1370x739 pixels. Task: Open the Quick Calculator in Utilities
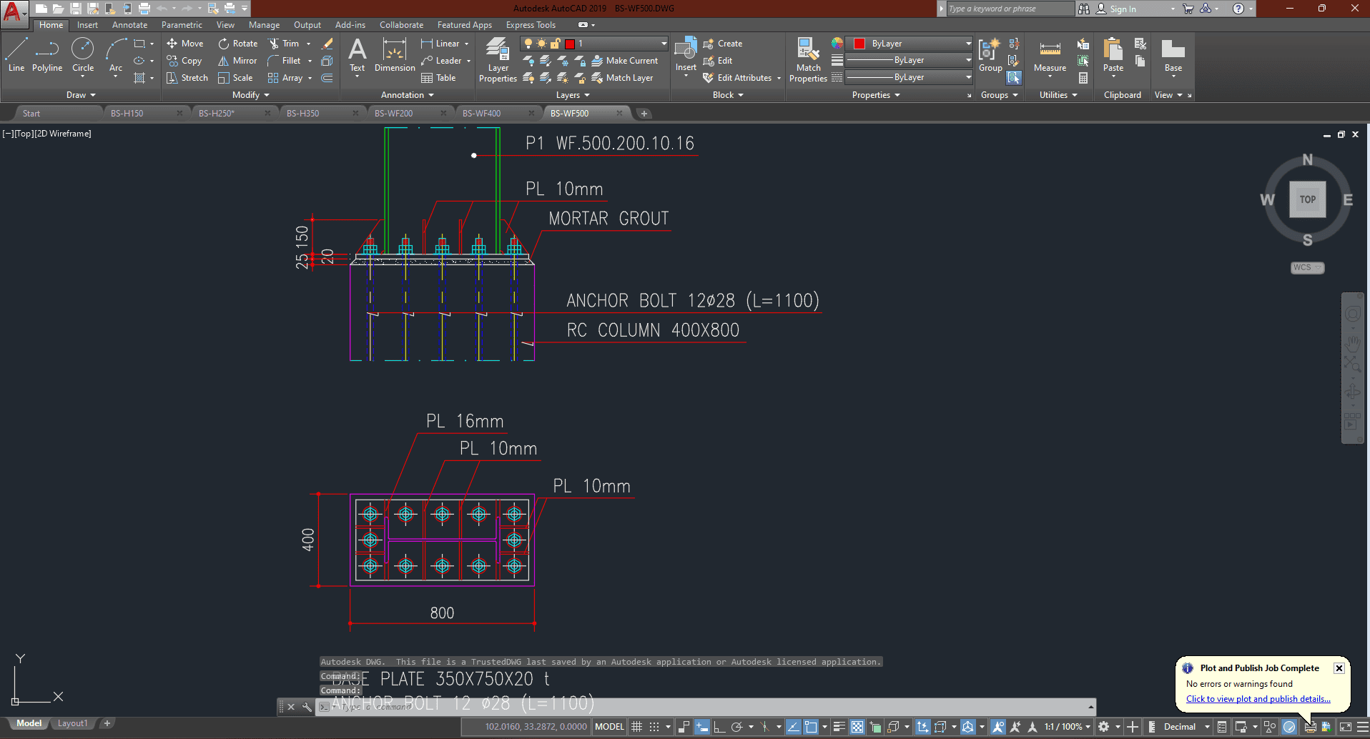click(x=1083, y=78)
